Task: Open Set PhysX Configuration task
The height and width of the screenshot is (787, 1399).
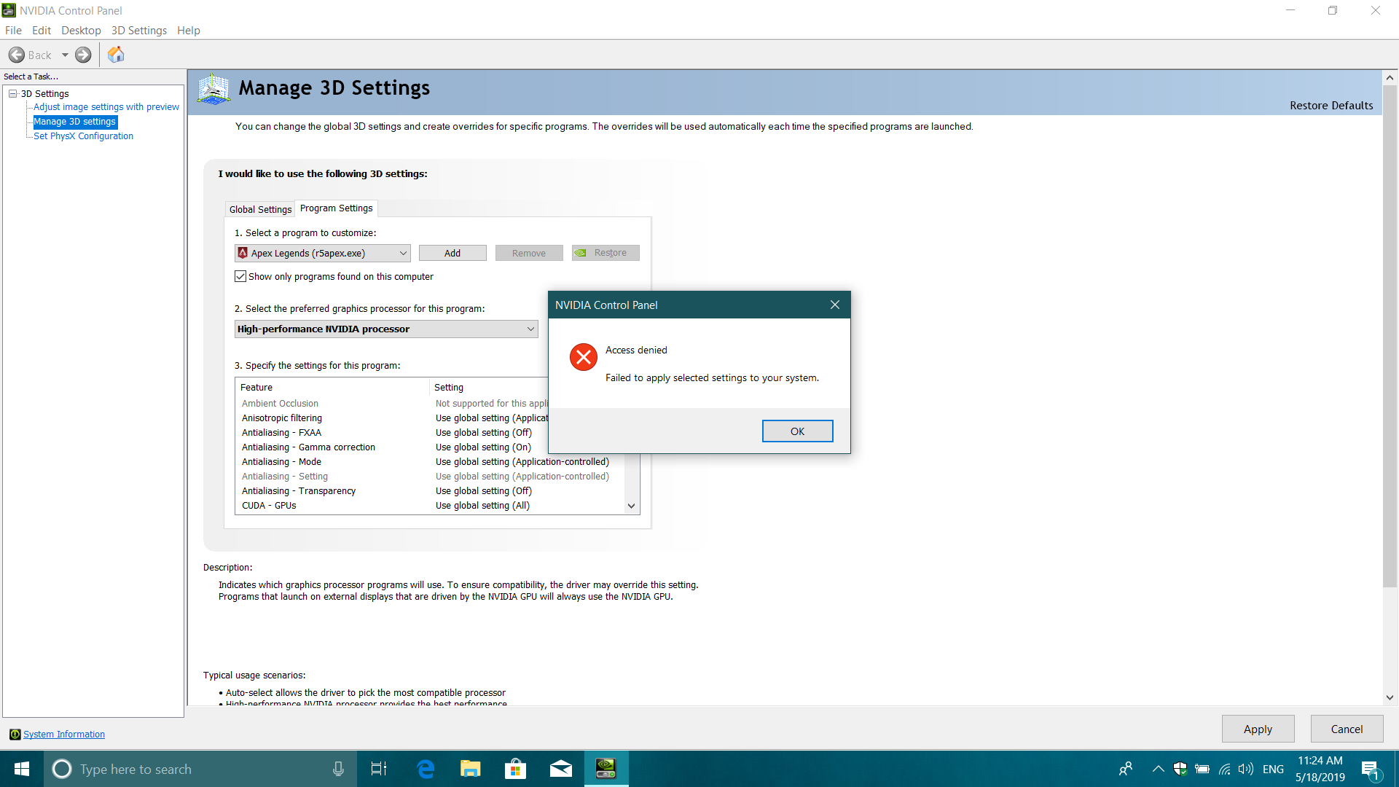Action: [83, 136]
